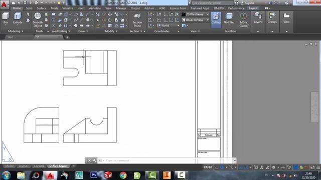321x180 pixels.
Task: Expand the Section panel dropdown
Action: point(136,31)
